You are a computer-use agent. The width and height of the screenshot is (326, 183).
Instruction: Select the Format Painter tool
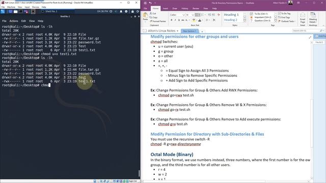158,21
